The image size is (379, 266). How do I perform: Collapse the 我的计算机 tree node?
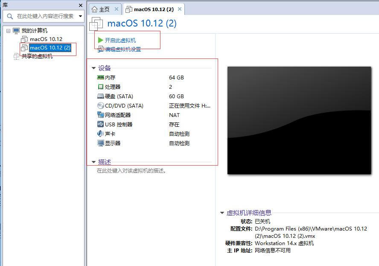tap(9, 31)
